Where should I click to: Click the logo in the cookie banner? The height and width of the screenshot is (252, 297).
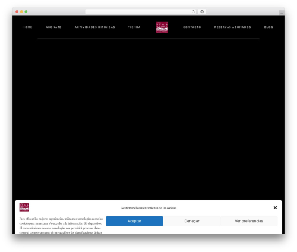24,207
